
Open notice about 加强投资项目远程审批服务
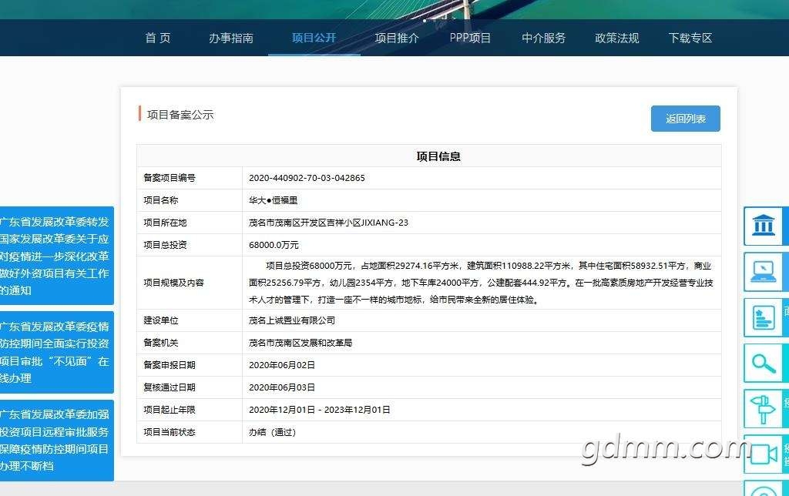[55, 440]
